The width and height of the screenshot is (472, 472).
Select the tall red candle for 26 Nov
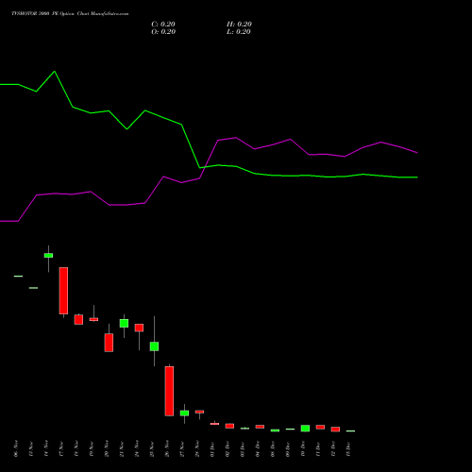[x=169, y=391]
